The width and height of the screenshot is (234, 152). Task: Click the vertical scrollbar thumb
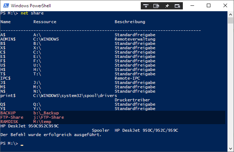230,20
